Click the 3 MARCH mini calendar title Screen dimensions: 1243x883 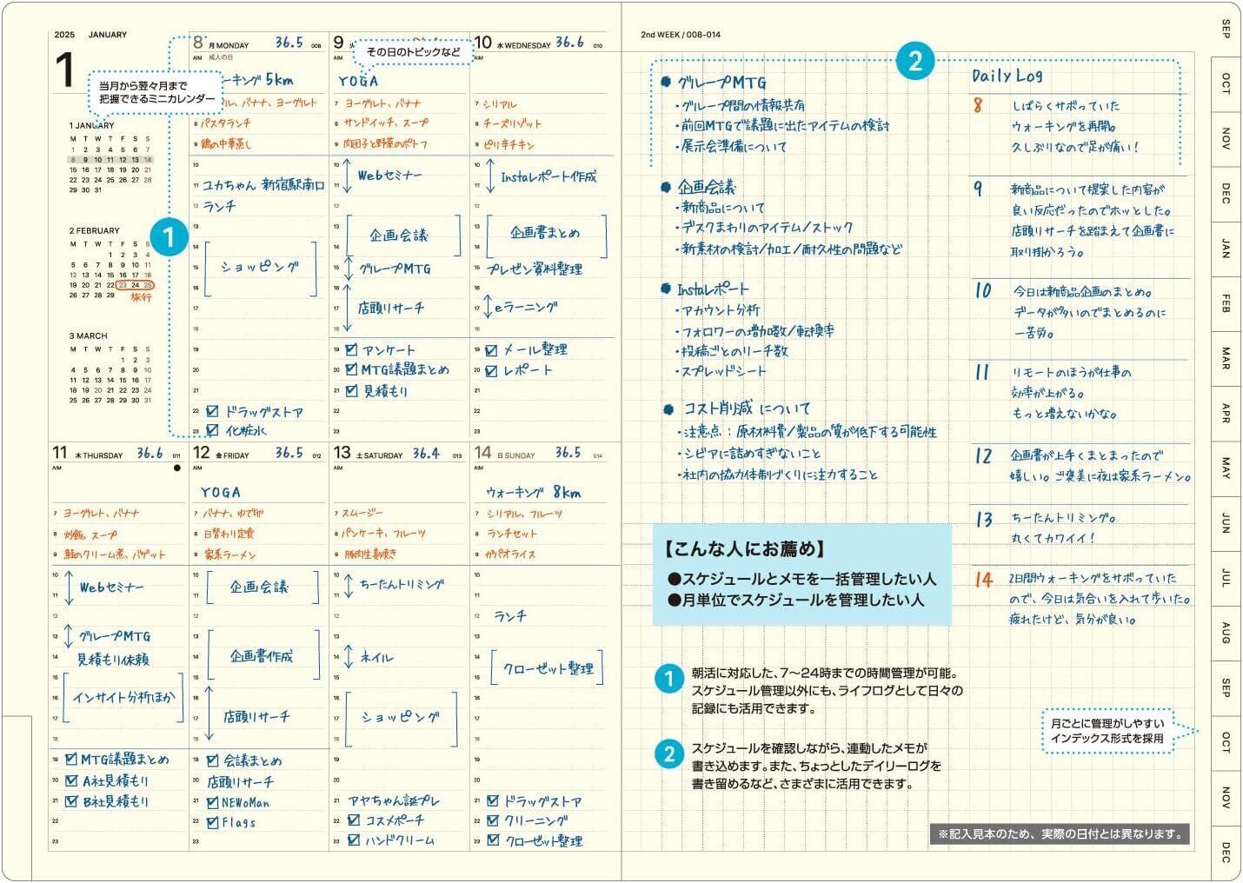point(89,335)
